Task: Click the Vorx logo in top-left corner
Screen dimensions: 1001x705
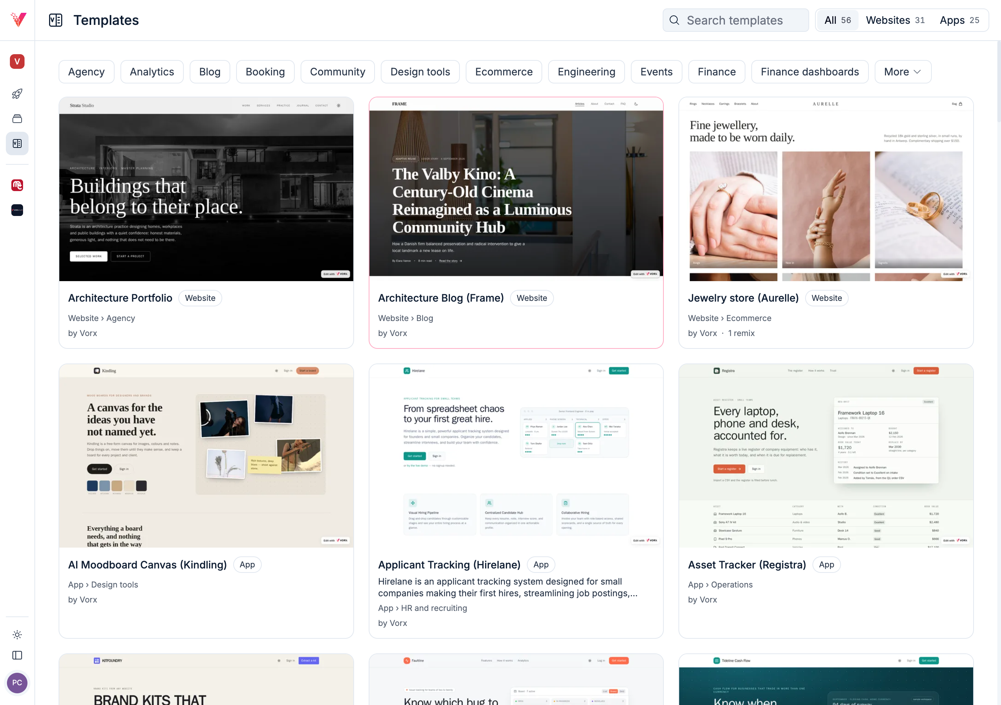Action: click(18, 20)
